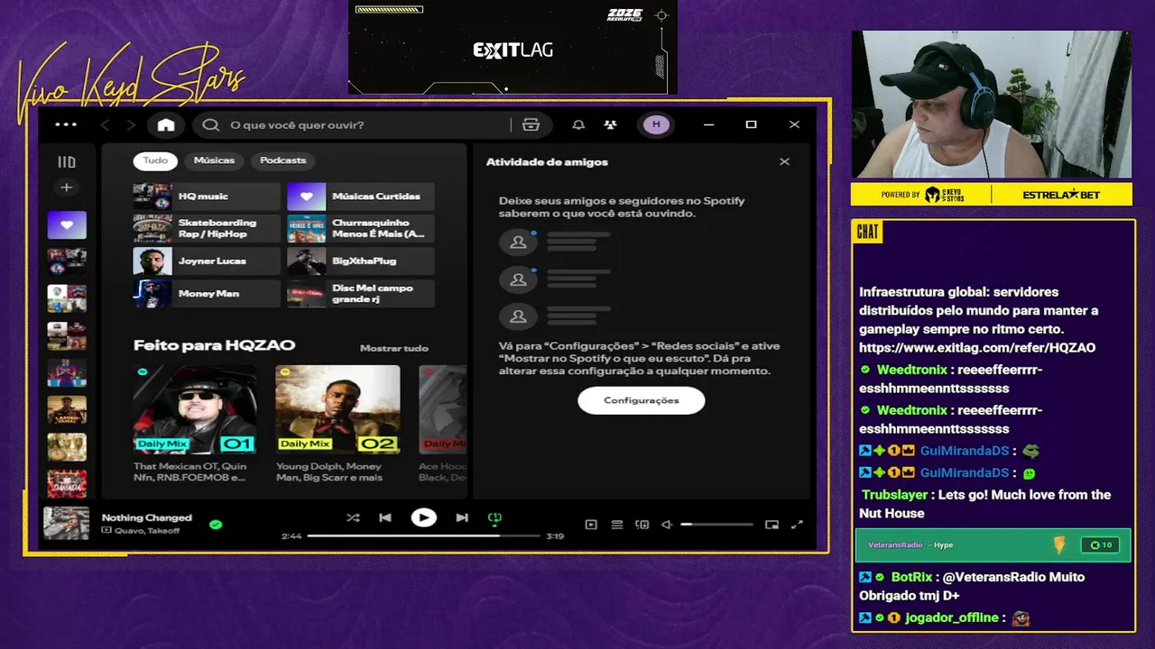Open 'Skateboarding Rap / HipHop' shortcut
The image size is (1155, 649).
point(207,229)
